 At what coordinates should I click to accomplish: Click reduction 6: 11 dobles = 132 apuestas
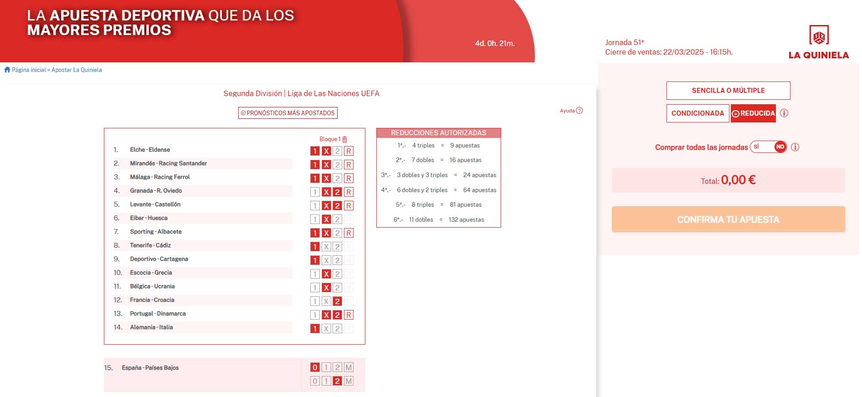pos(438,220)
